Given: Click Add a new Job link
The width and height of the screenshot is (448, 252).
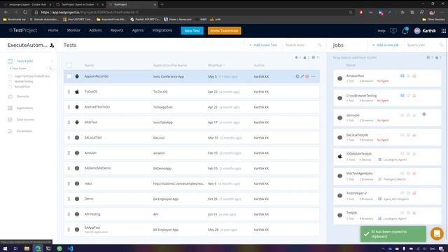Looking at the screenshot, I should point(385,45).
